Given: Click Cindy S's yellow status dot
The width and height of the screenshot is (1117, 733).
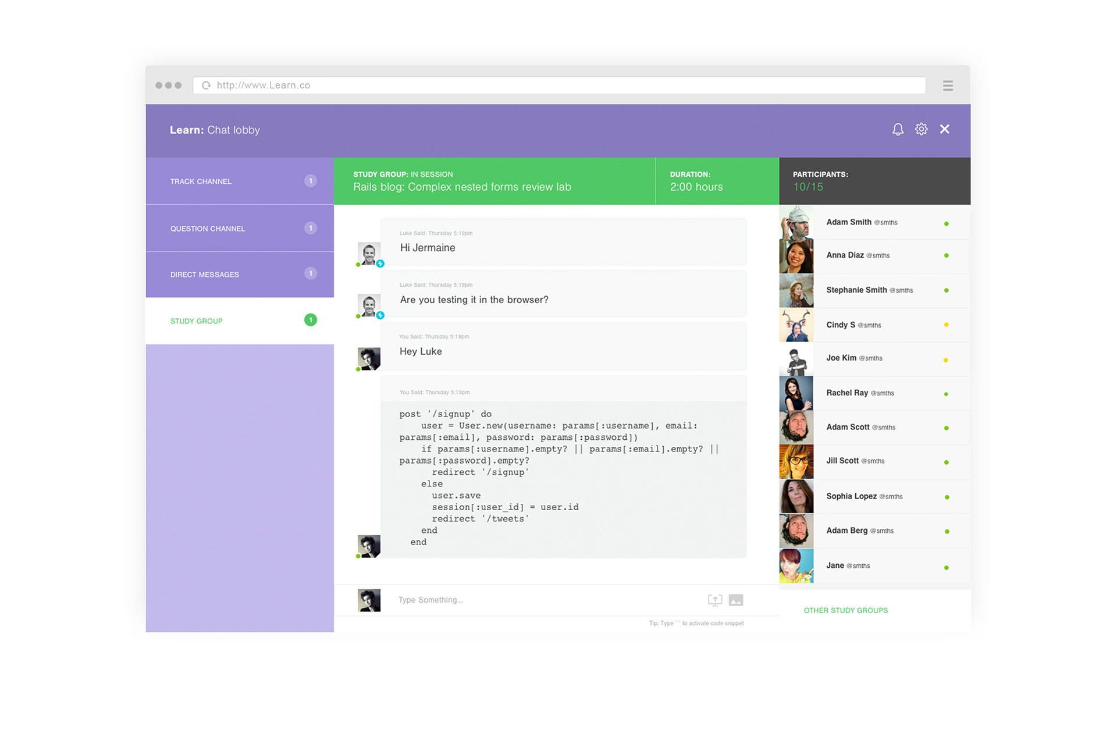Looking at the screenshot, I should 946,325.
